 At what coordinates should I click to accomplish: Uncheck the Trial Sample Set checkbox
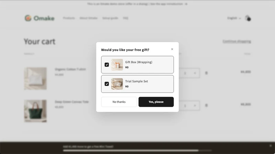107,84
